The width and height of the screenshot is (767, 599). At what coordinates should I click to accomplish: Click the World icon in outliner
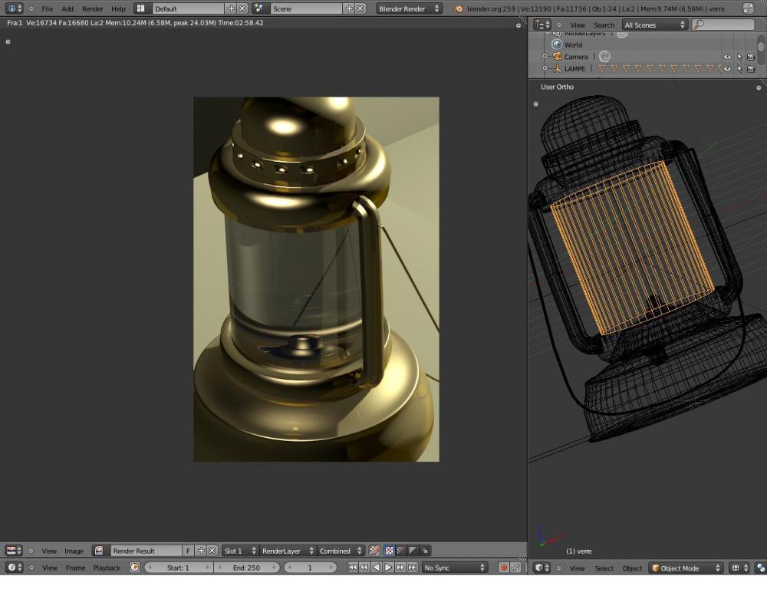coord(557,44)
